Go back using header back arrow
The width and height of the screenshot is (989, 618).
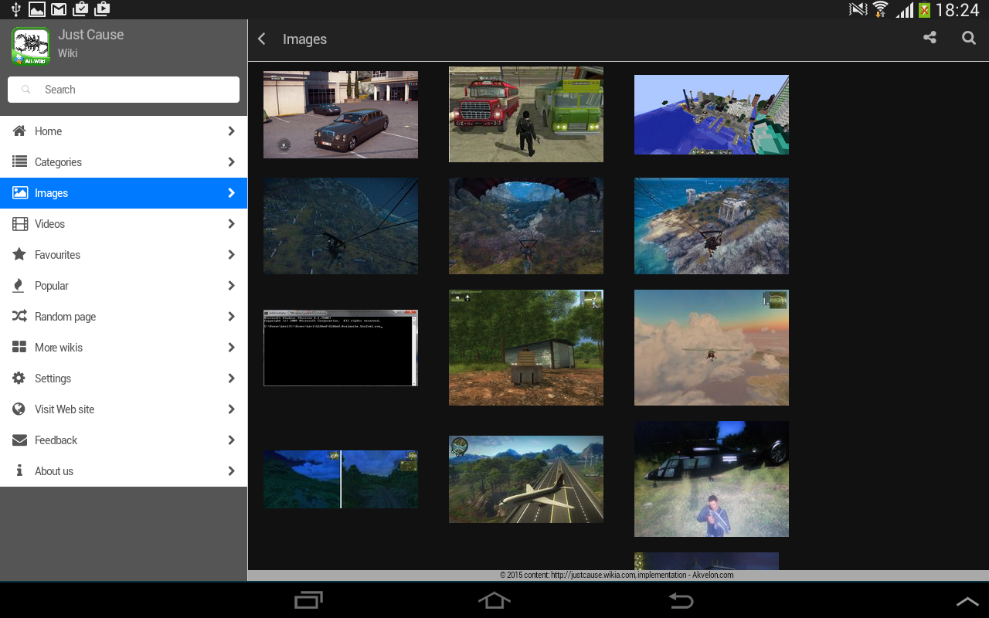262,39
